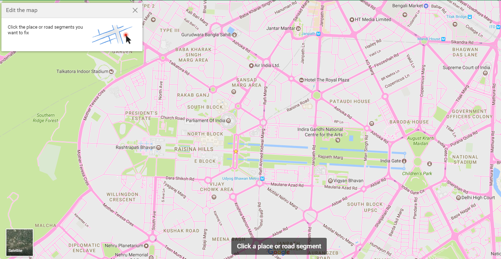Click the Tilak Bridge railway icon
Viewport: 501px width, 259px height.
[470, 17]
